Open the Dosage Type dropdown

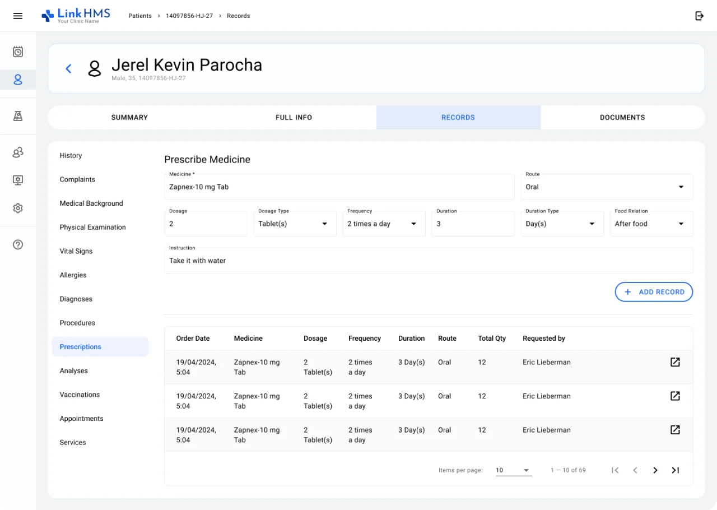pos(295,224)
